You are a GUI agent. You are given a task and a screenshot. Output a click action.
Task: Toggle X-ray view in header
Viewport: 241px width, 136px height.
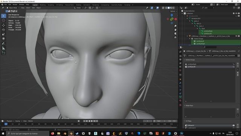tap(163, 8)
